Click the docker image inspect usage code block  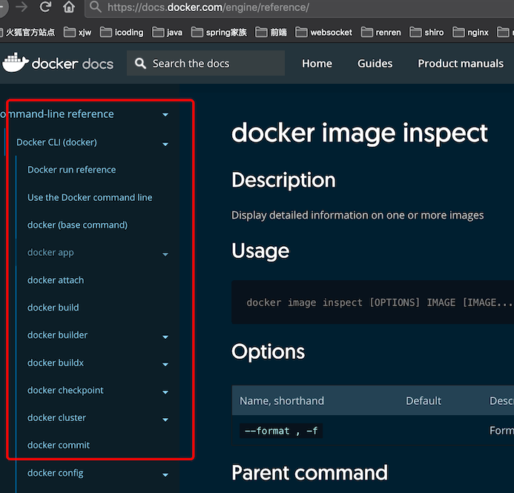tap(373, 302)
